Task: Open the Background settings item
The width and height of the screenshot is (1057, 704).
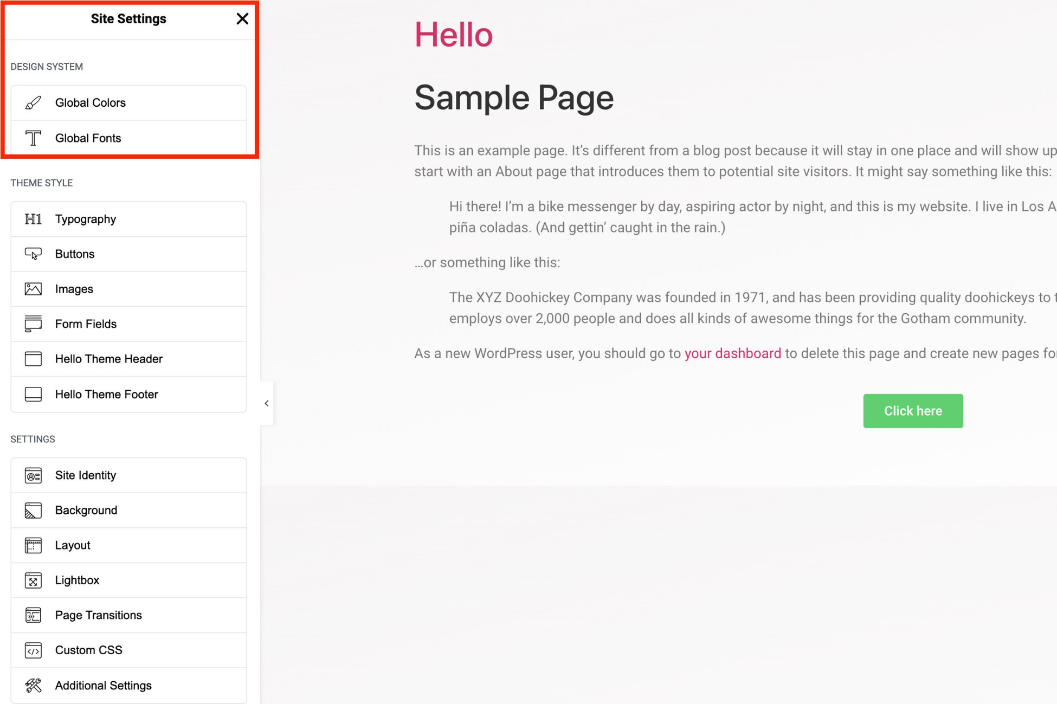Action: [128, 511]
